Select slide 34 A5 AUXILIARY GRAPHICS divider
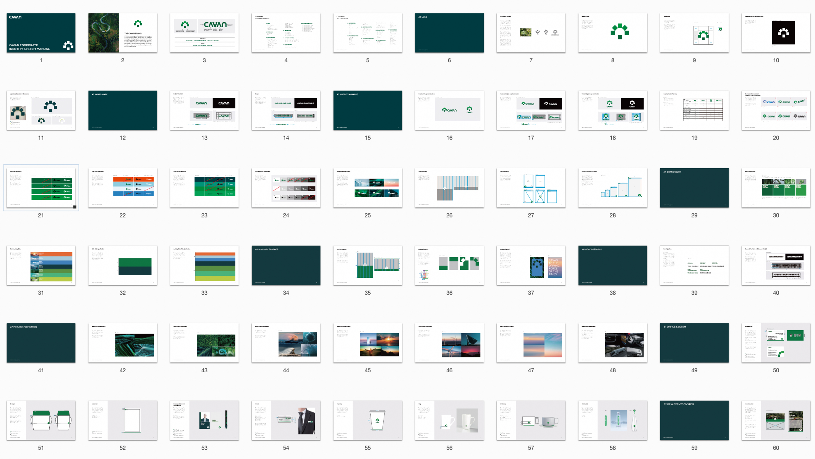This screenshot has width=815, height=459. point(286,266)
